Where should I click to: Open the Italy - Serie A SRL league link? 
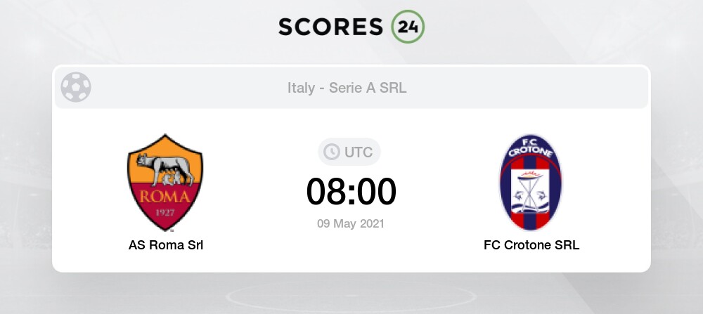[x=347, y=89]
